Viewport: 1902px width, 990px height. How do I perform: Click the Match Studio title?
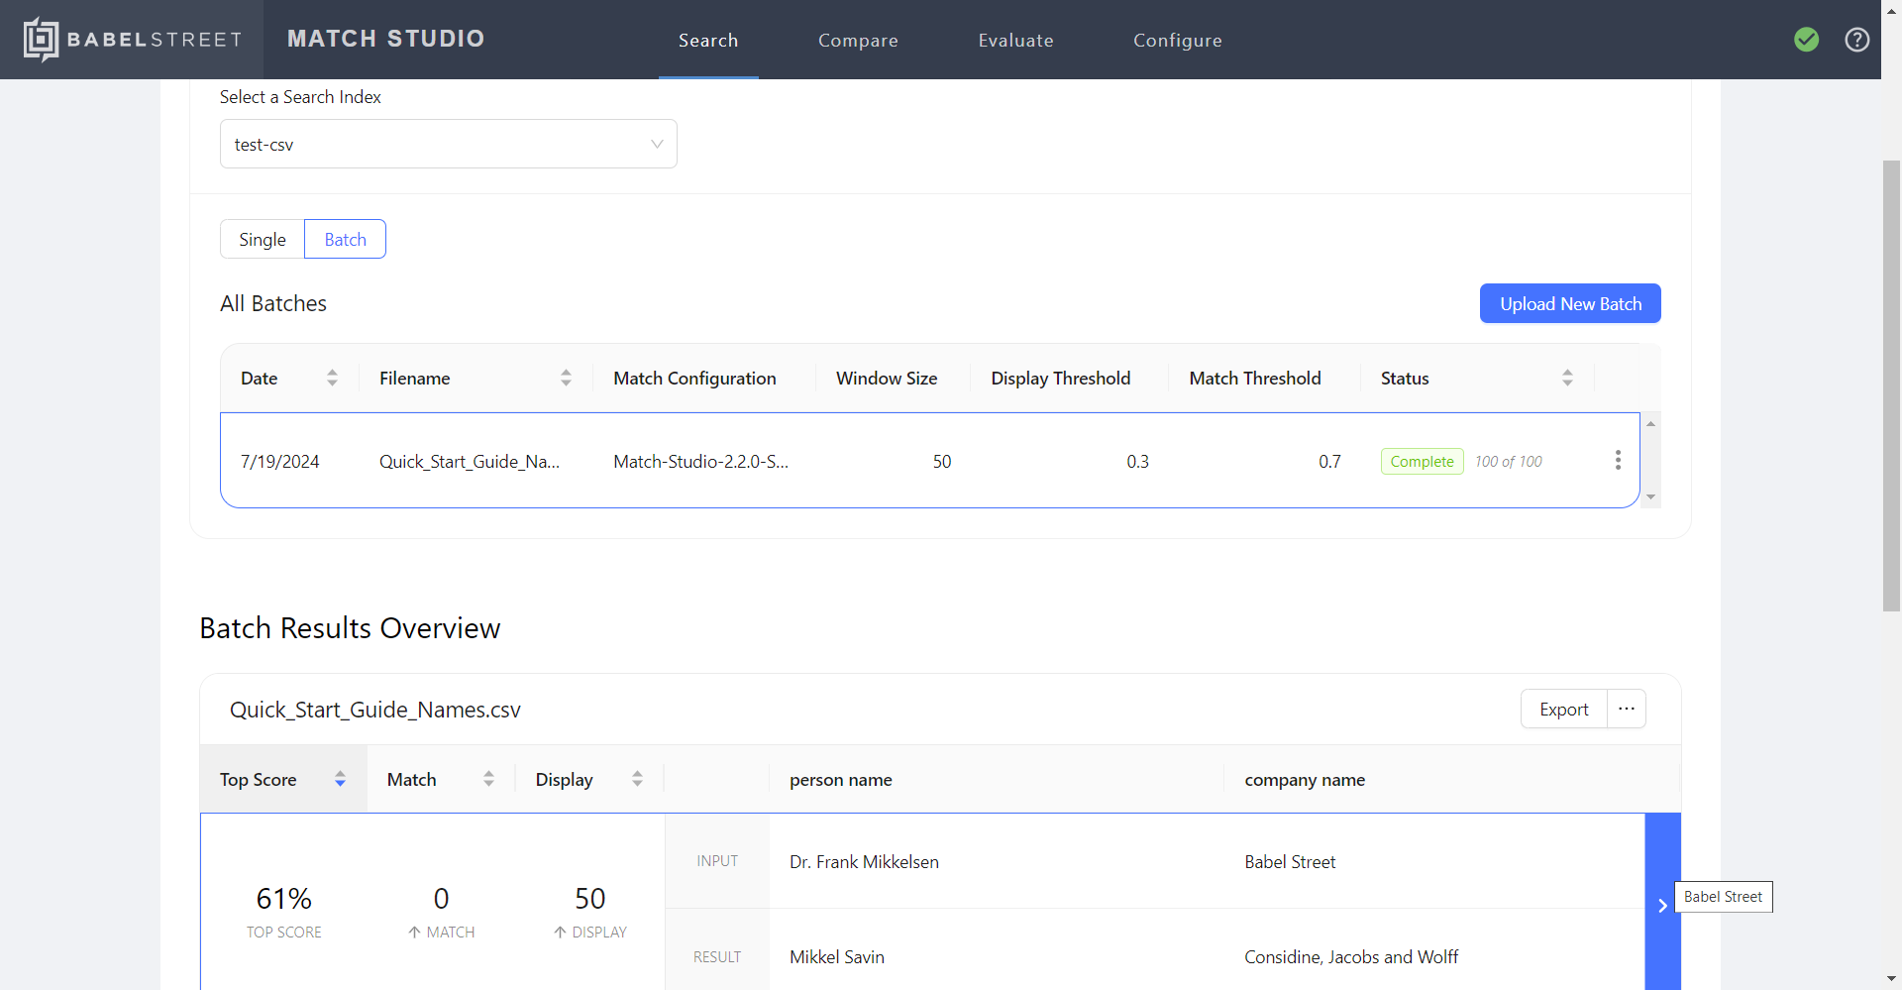(x=386, y=39)
